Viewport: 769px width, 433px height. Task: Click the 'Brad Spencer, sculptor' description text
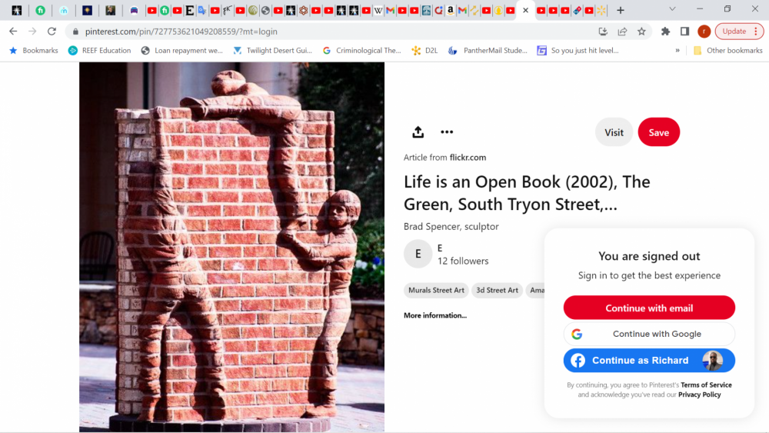(x=451, y=227)
